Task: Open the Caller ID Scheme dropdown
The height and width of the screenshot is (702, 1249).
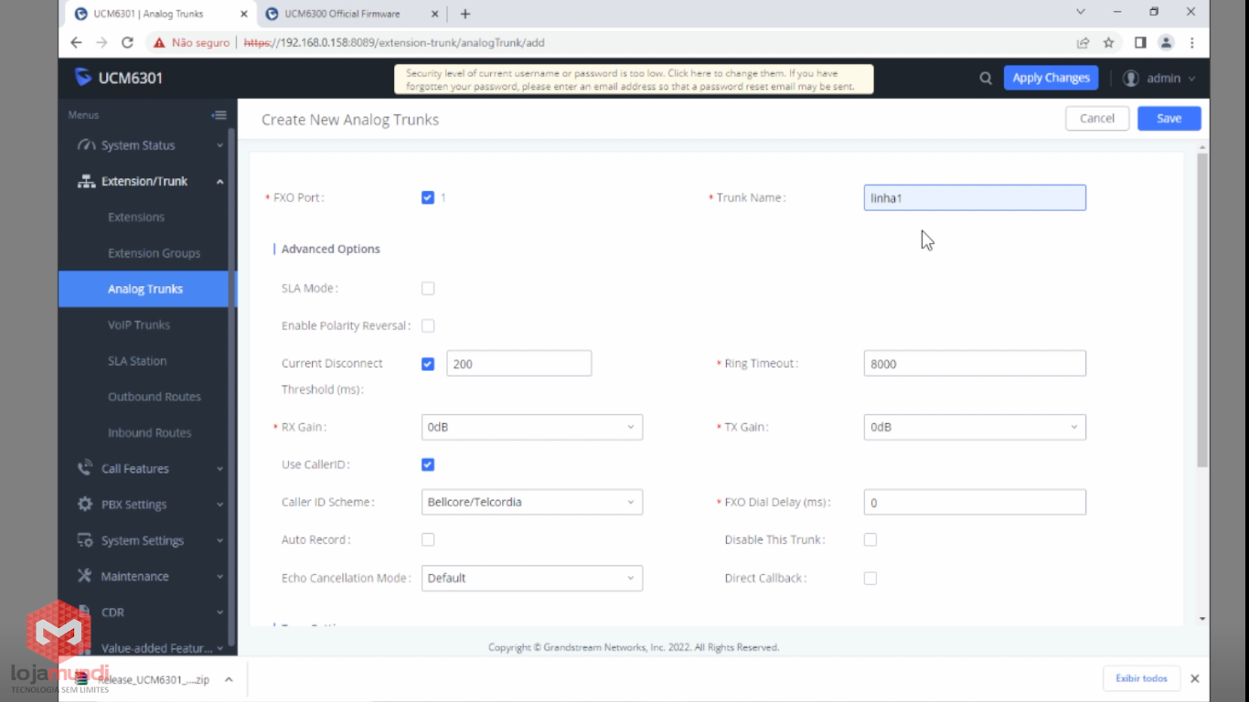Action: pos(531,503)
